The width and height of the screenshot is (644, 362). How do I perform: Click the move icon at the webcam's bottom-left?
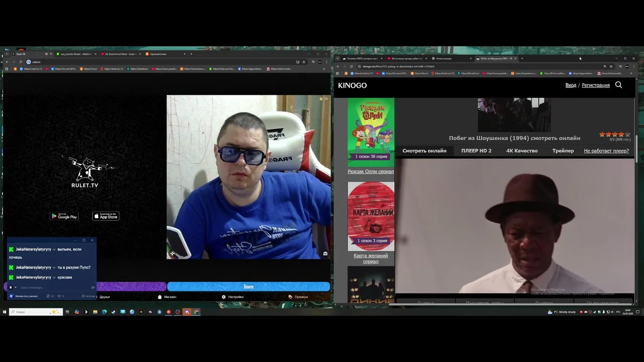172,254
